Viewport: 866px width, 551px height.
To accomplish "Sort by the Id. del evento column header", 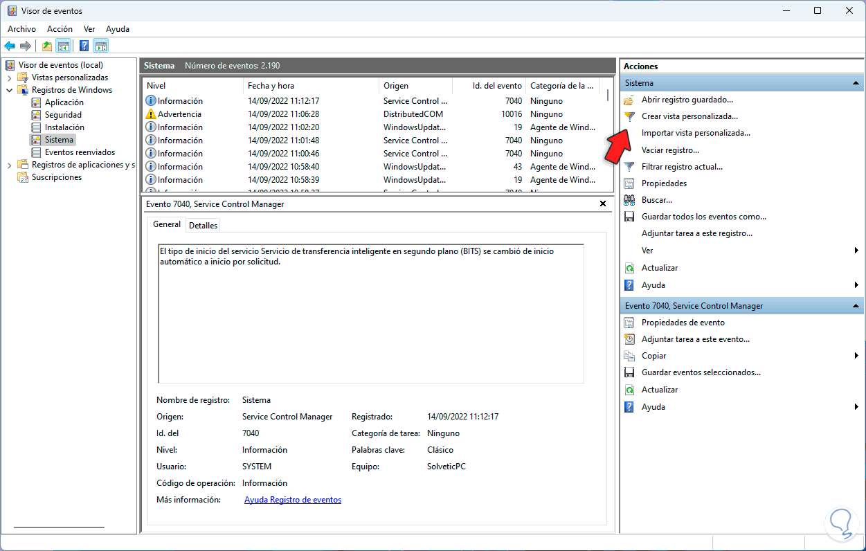I will pos(489,86).
